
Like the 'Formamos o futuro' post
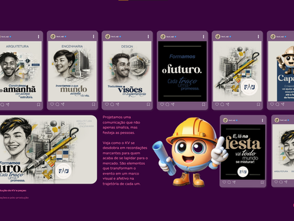pyautogui.click(x=162, y=104)
